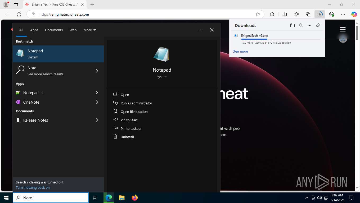Open Notepad best match result
The image size is (360, 203).
coord(58,54)
